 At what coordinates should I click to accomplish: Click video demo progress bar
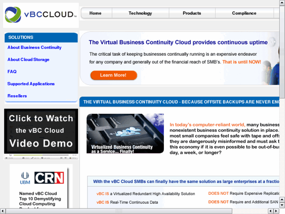[41, 155]
